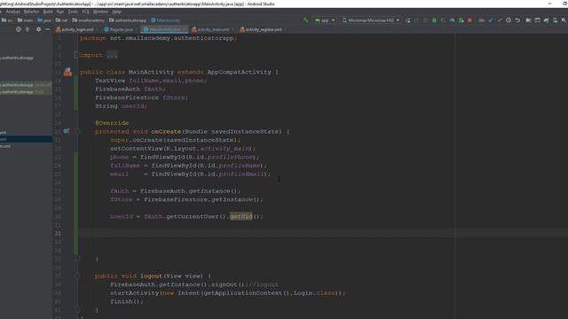Open the Build menu
The height and width of the screenshot is (319, 568).
point(48,12)
